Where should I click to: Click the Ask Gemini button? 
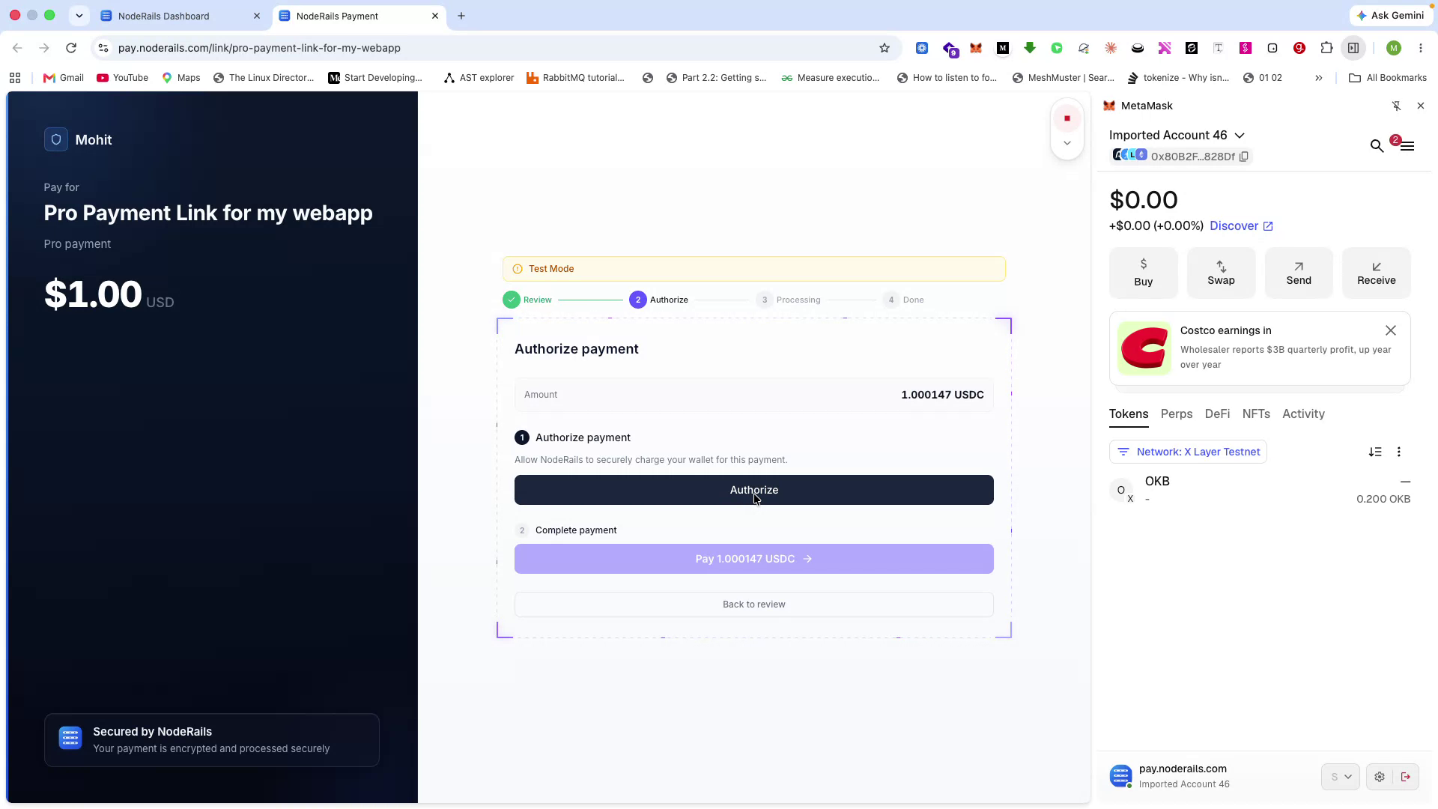[1391, 16]
